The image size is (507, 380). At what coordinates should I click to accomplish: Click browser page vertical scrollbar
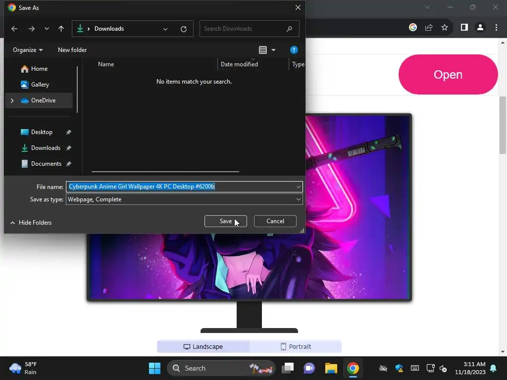click(503, 125)
